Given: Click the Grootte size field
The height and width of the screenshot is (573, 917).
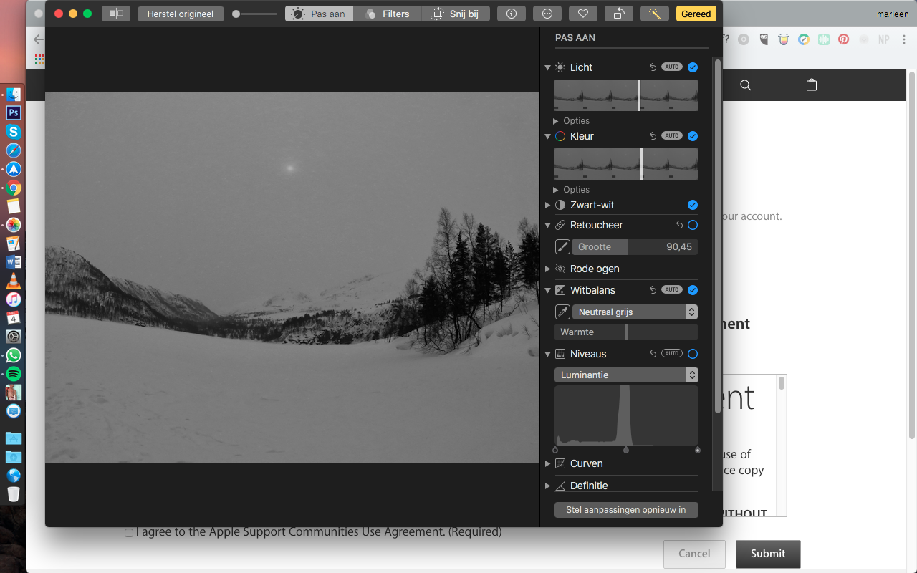Looking at the screenshot, I should 635,247.
